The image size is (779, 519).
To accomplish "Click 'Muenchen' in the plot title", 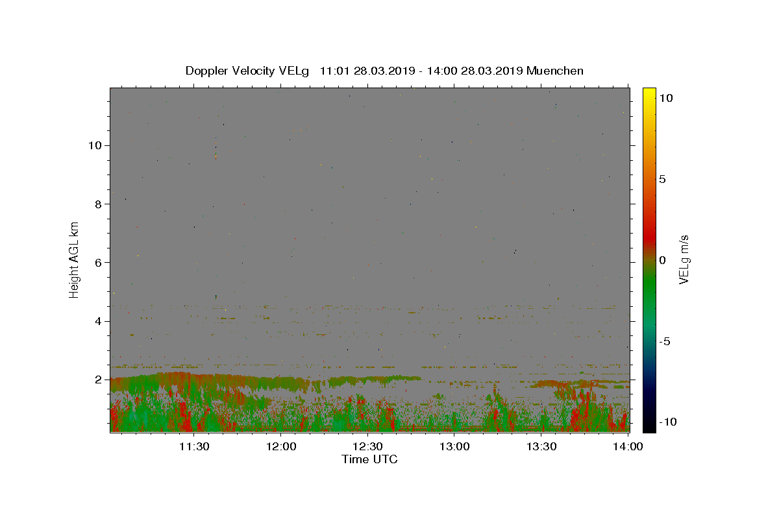I will [x=555, y=71].
